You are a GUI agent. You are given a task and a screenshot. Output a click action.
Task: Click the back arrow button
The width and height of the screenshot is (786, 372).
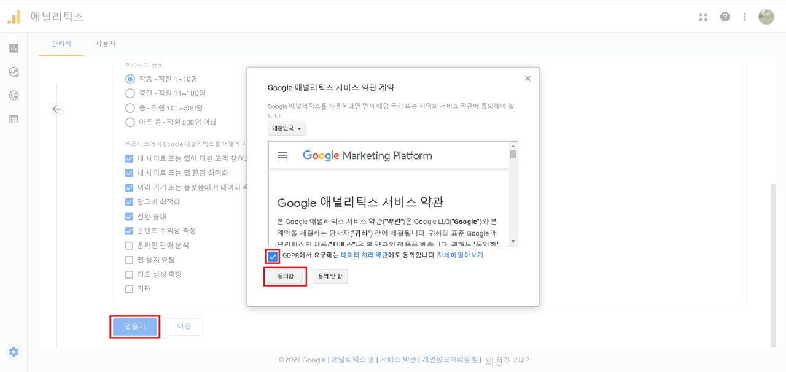point(56,109)
